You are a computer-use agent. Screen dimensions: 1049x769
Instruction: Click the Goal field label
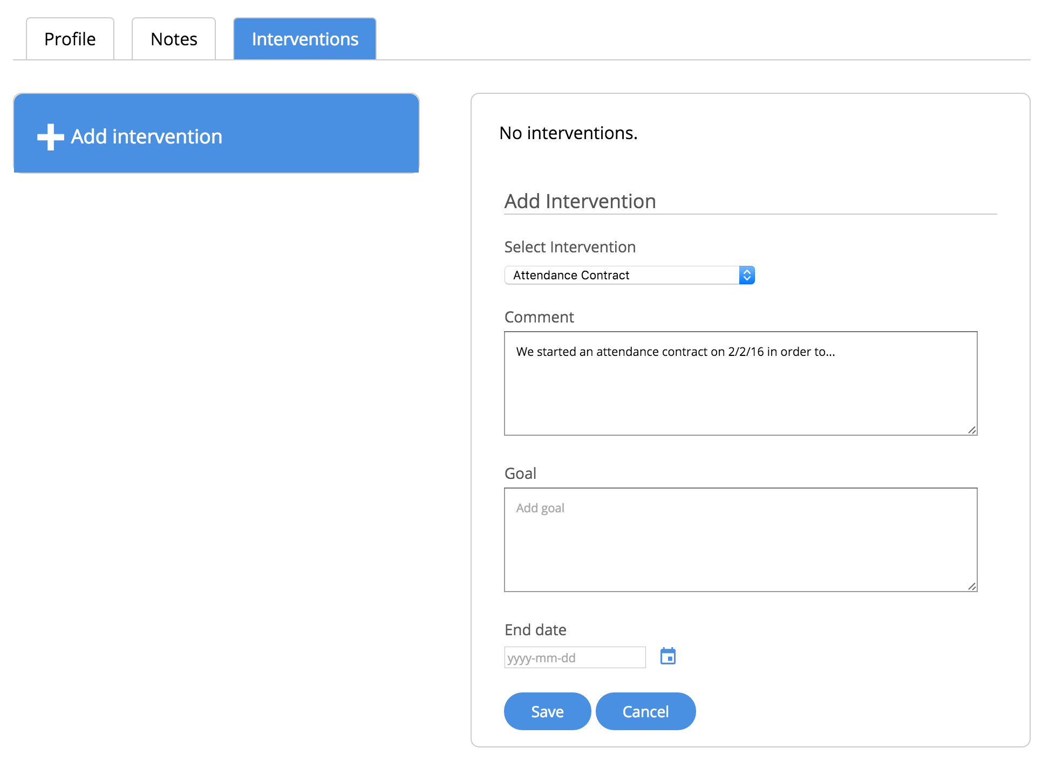pos(520,473)
